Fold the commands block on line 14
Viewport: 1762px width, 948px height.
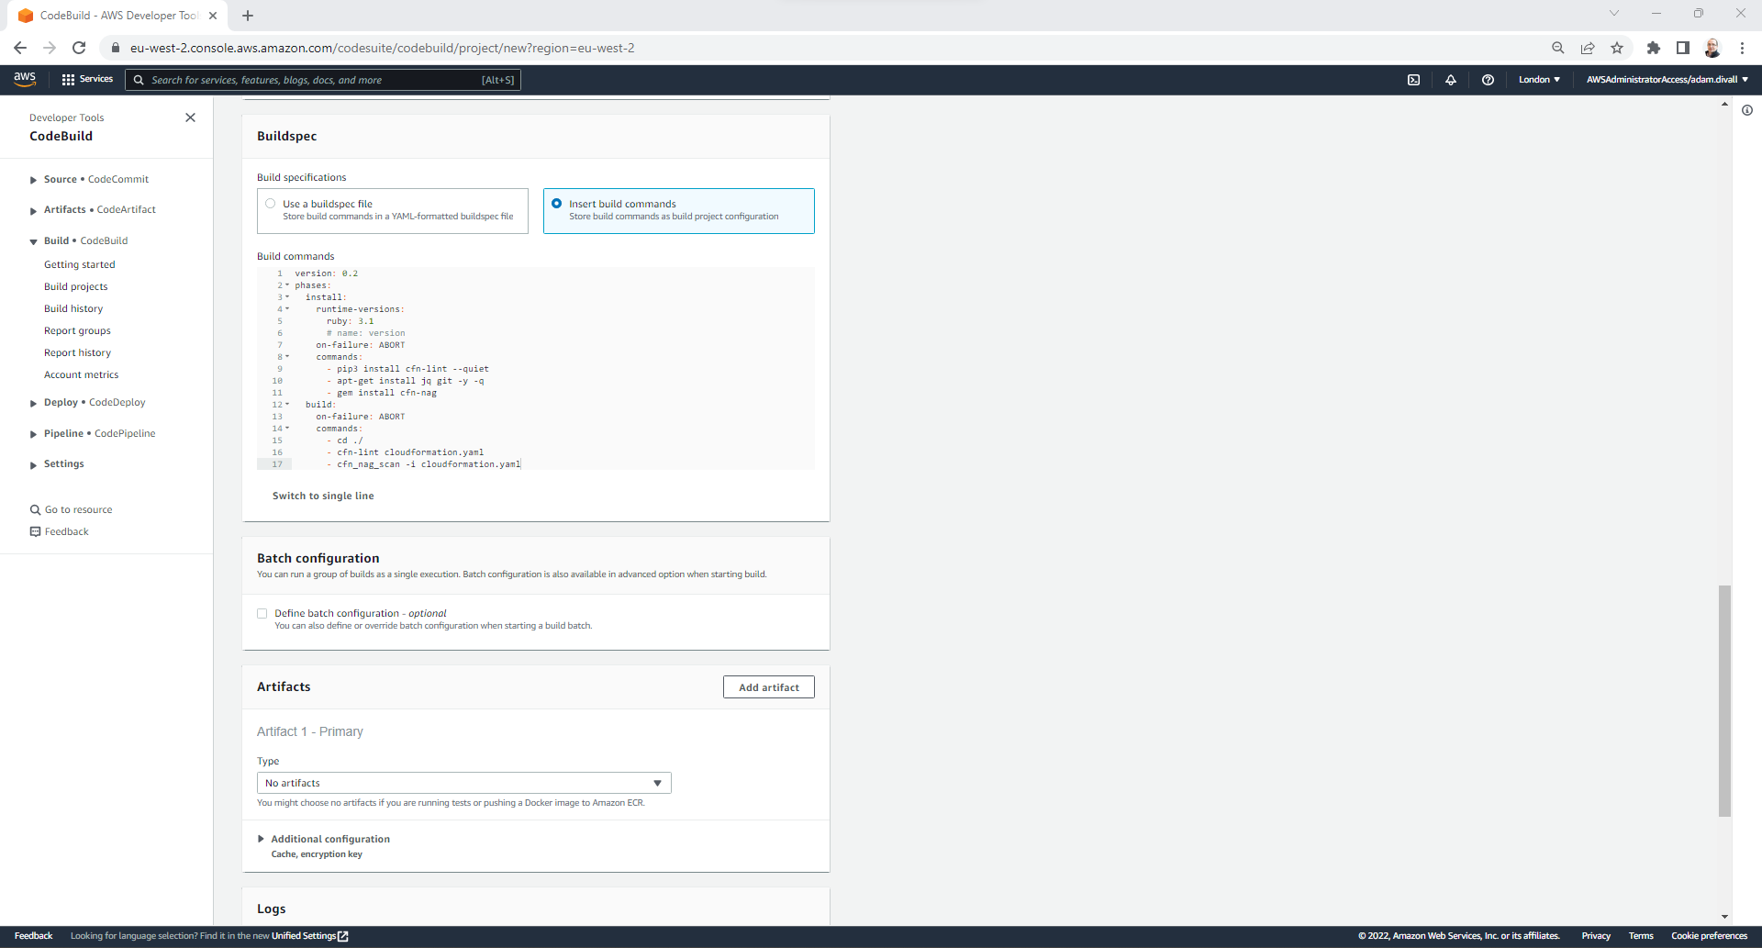[287, 429]
